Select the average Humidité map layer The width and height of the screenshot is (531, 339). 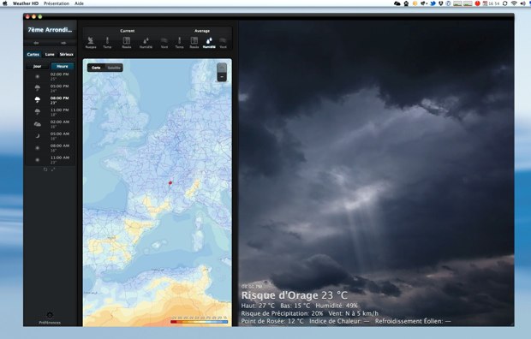[209, 43]
